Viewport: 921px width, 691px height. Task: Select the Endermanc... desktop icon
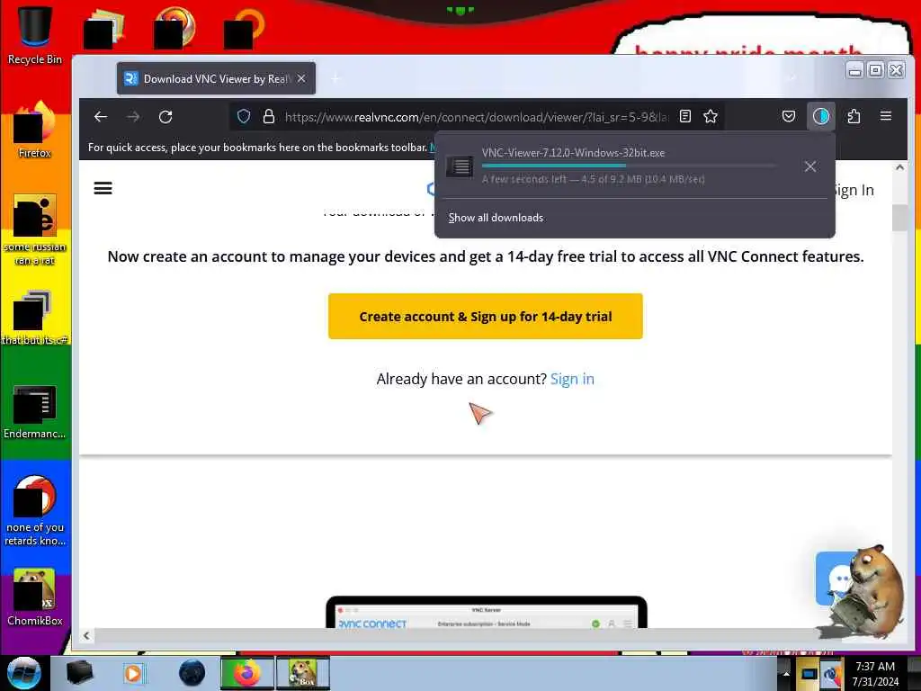click(x=35, y=411)
